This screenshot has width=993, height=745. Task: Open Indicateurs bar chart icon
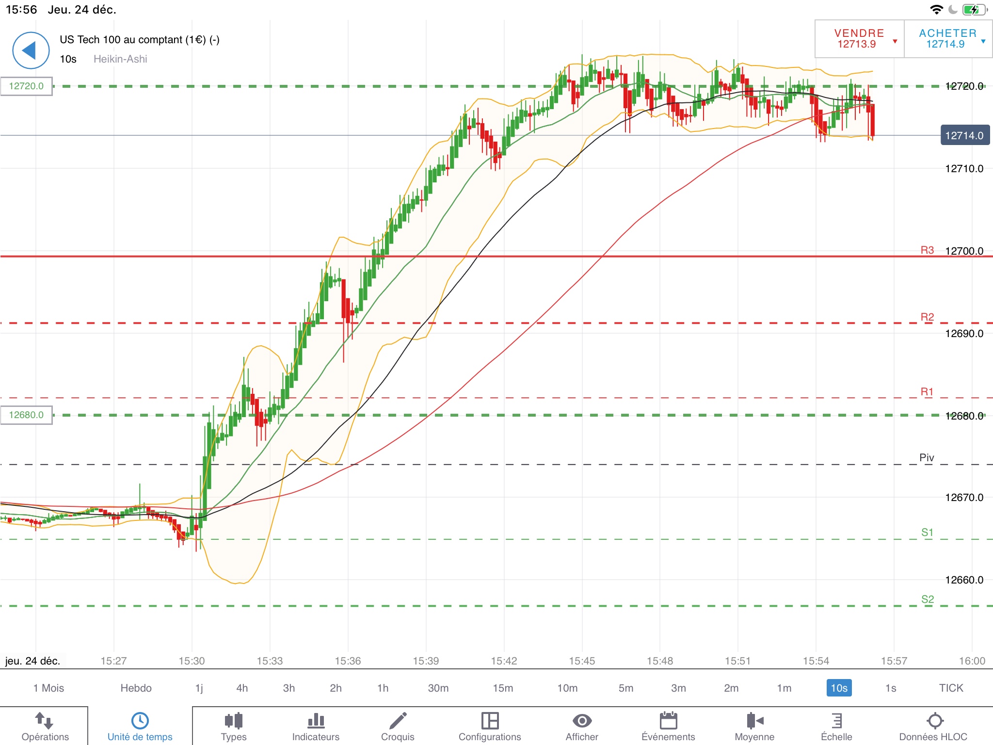316,721
